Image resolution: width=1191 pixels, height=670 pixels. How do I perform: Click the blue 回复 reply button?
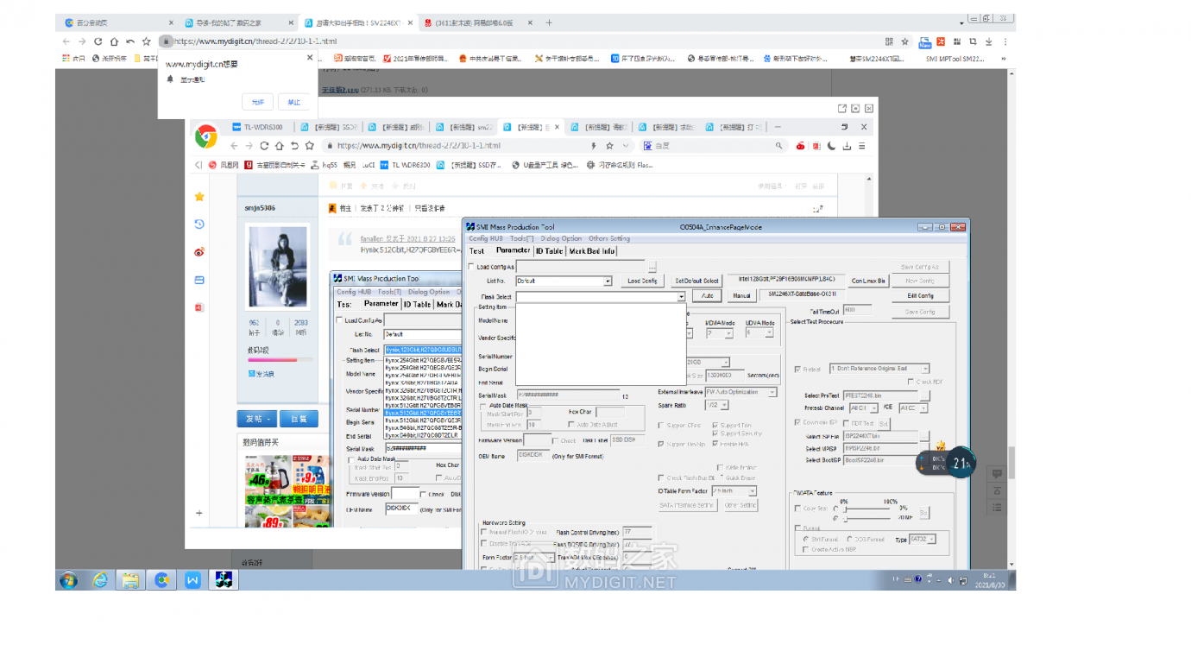[299, 419]
